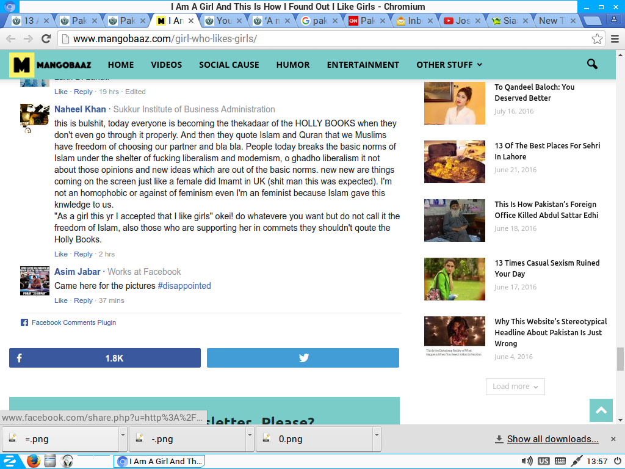This screenshot has height=469, width=625.
Task: Open the Chromium user profile icon
Action: point(614,19)
